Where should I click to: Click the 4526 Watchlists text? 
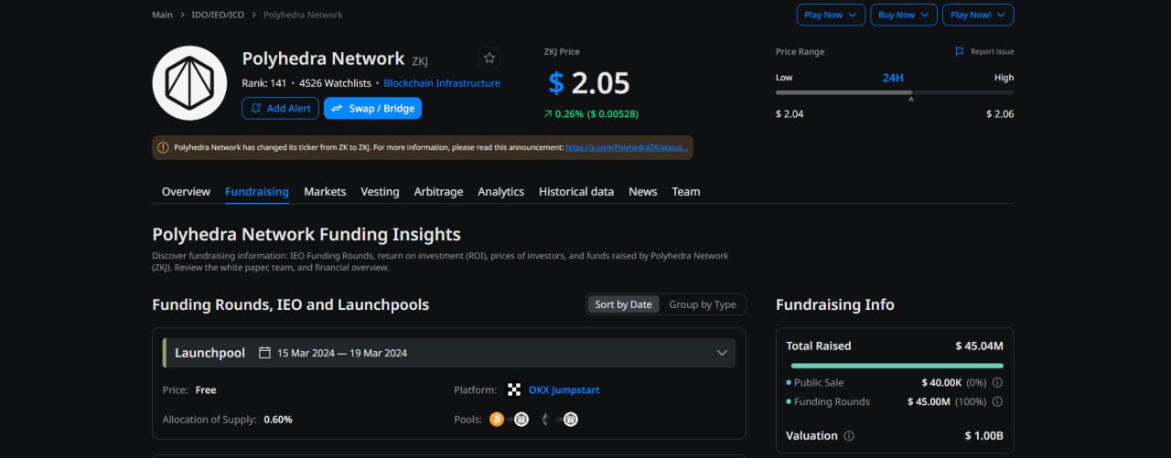pos(336,83)
